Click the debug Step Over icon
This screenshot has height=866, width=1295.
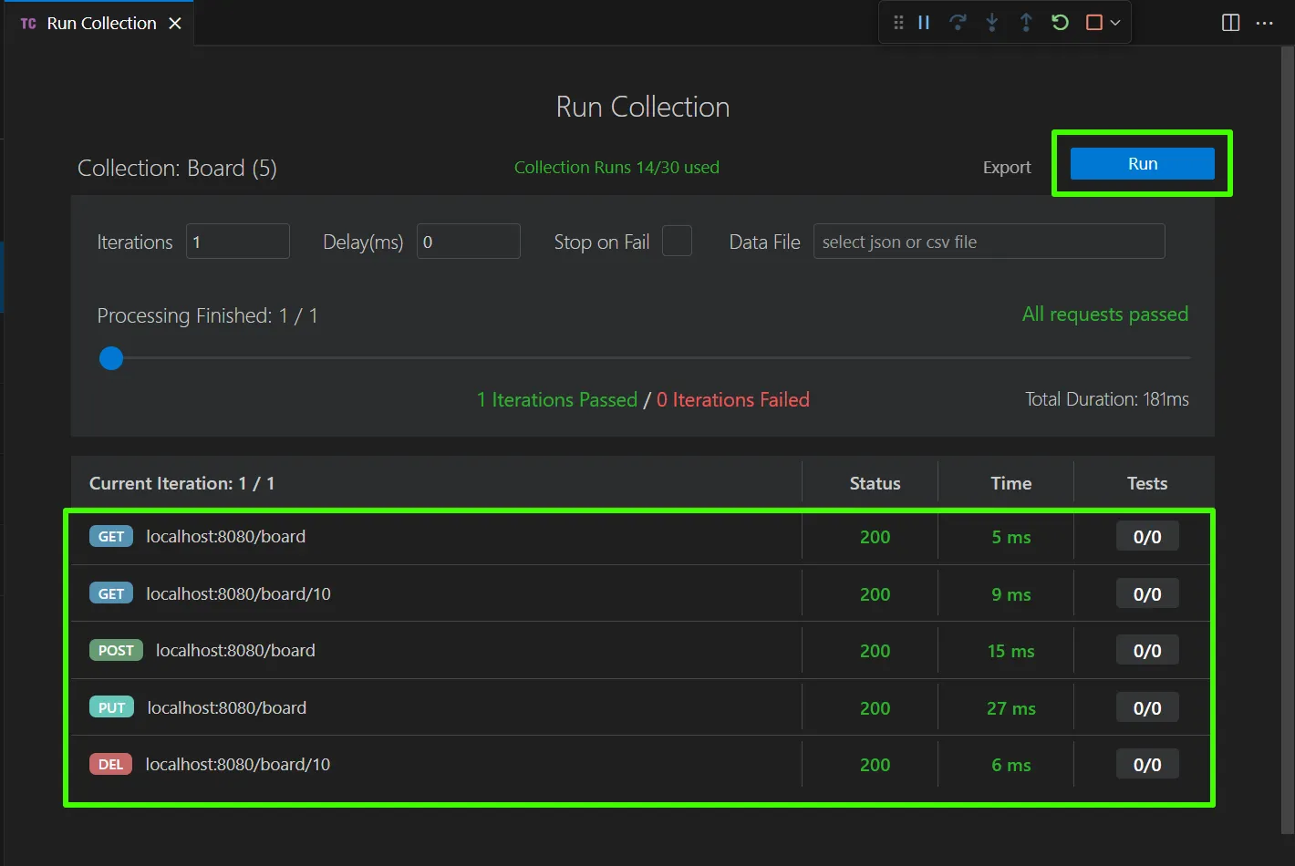click(958, 23)
